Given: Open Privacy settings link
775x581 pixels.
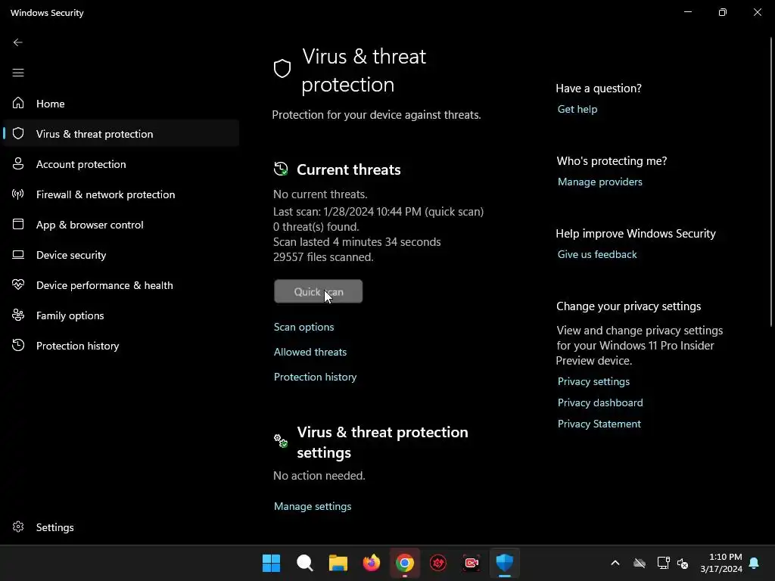Looking at the screenshot, I should tap(593, 381).
